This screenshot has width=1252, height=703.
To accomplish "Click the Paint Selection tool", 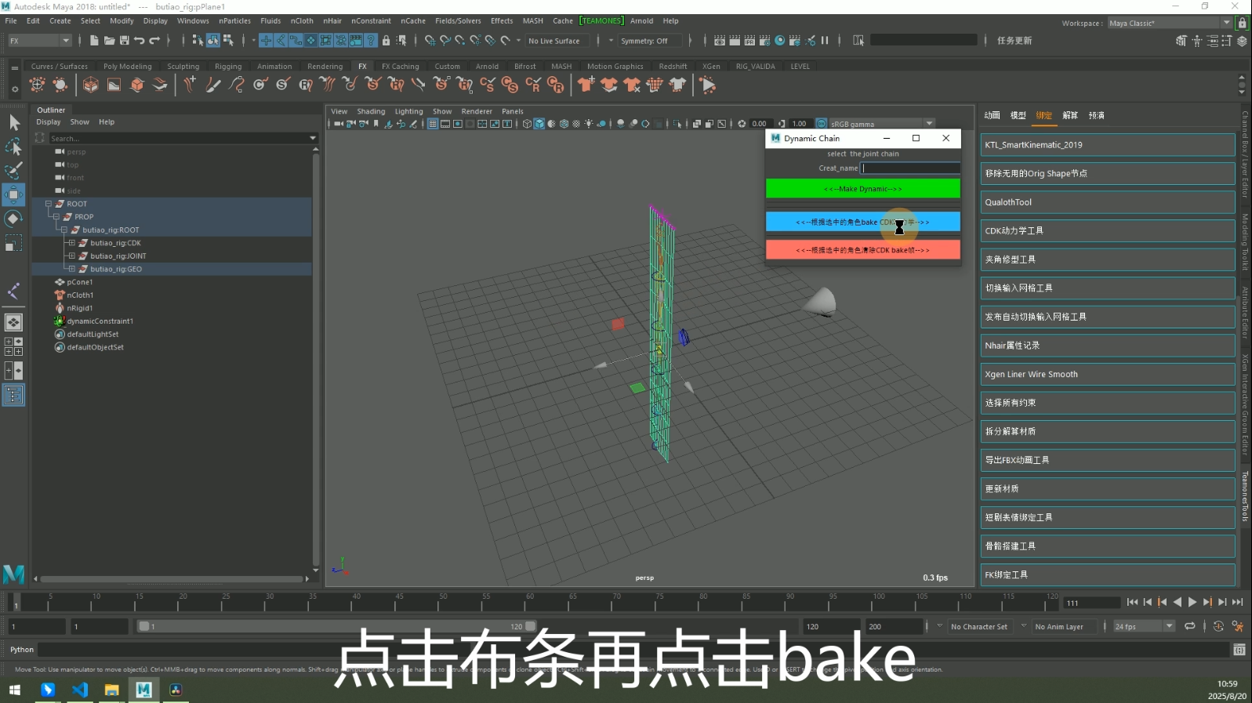I will click(x=13, y=171).
